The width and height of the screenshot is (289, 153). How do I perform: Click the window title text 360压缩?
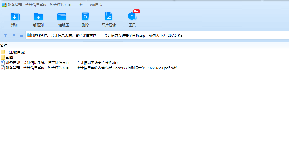tap(95, 5)
